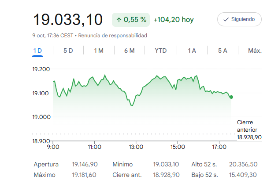Viewport: 267px width, 191px height.
Task: Select the 1 A range tab
Action: 192,50
